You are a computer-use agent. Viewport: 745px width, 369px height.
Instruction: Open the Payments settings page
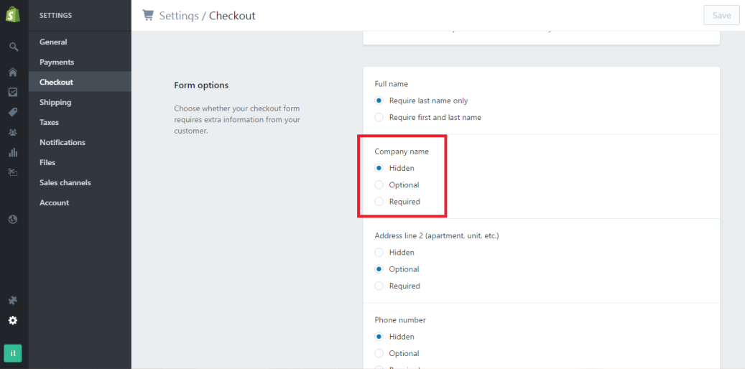(57, 62)
